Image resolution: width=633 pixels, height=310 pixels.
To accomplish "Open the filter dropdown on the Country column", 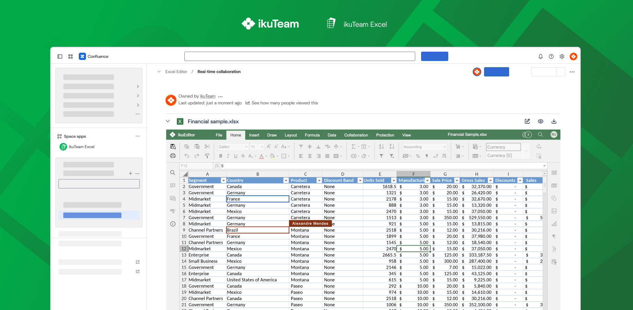I will coord(286,180).
